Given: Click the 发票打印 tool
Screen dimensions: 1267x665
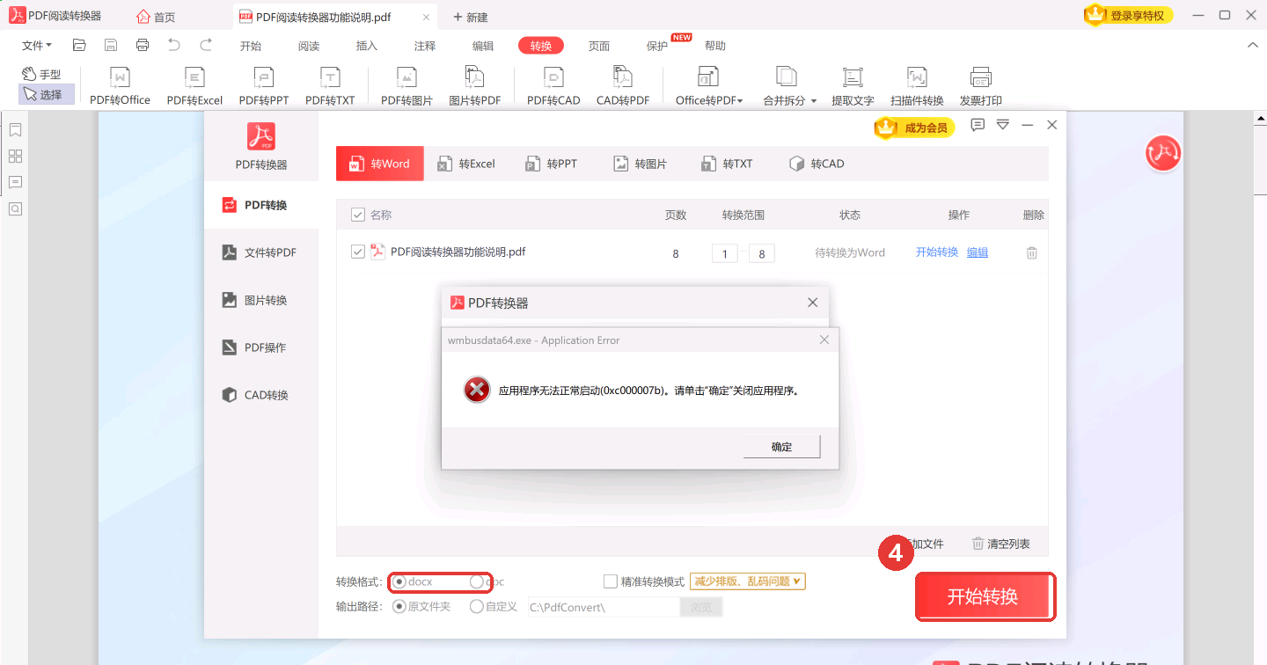Looking at the screenshot, I should coord(981,86).
